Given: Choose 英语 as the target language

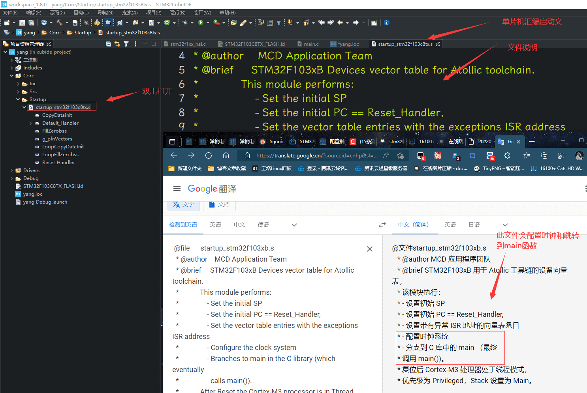Looking at the screenshot, I should click(x=450, y=225).
